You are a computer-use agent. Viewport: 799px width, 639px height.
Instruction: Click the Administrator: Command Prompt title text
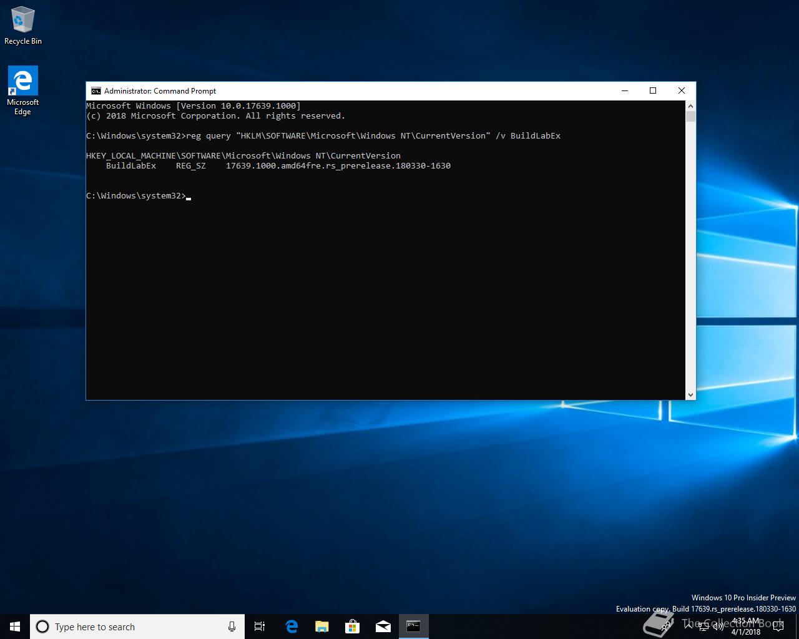(160, 90)
